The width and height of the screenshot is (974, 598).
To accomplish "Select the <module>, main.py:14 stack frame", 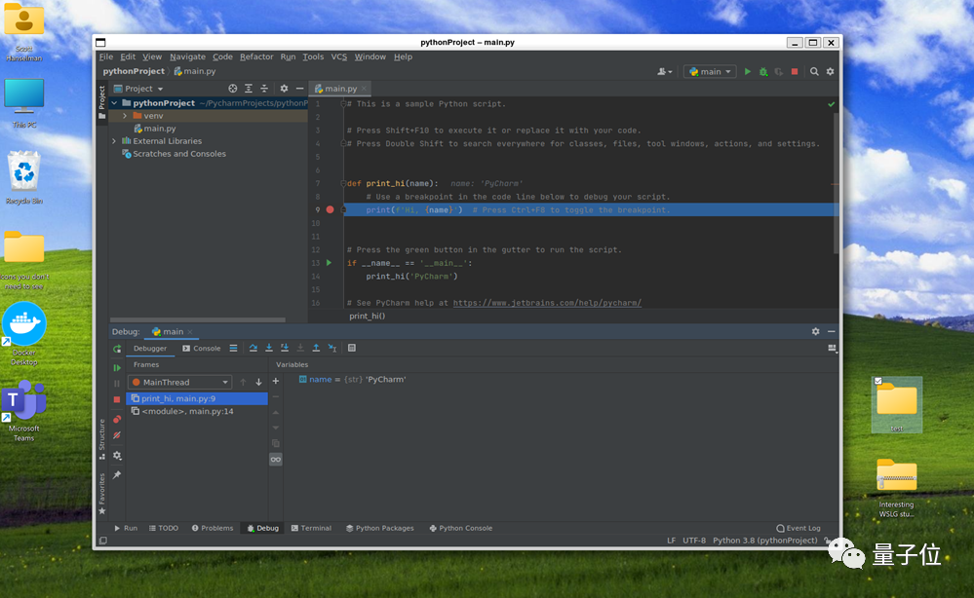I will point(187,411).
